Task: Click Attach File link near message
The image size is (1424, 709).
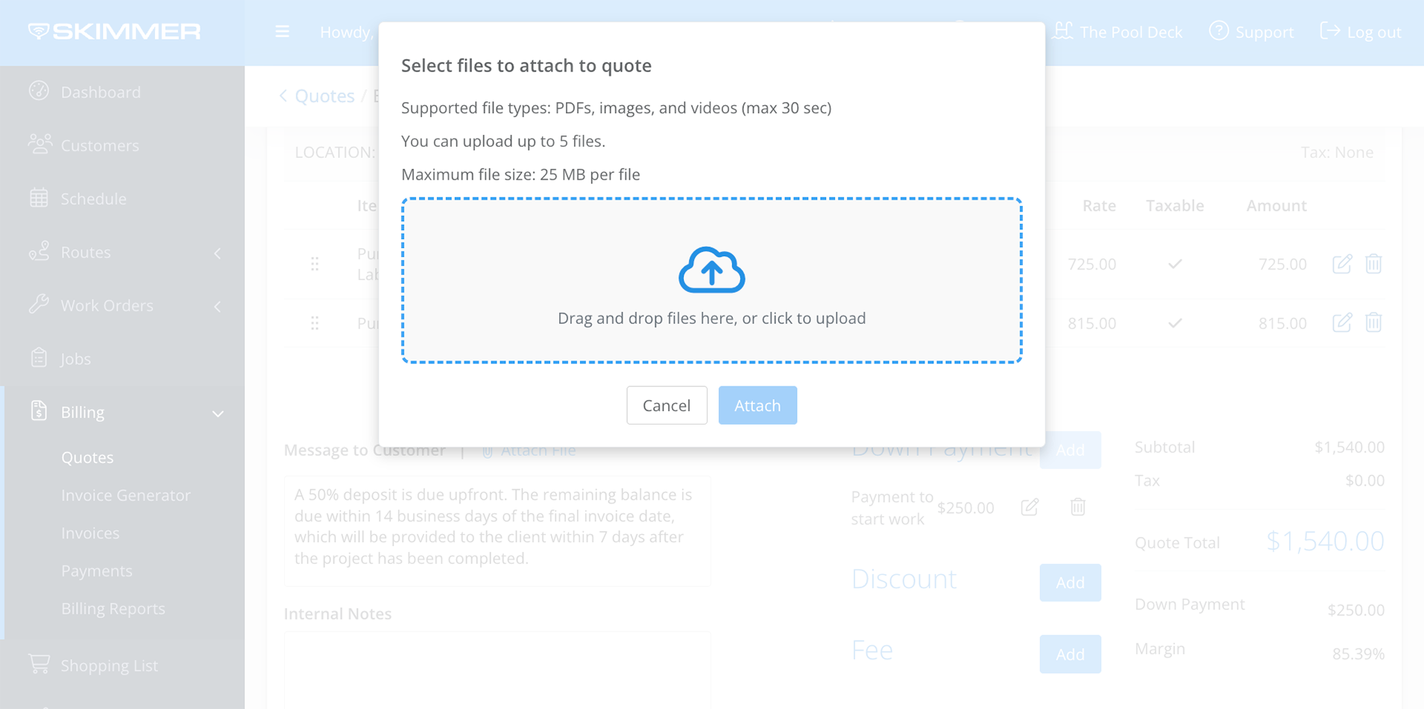Action: click(x=538, y=451)
